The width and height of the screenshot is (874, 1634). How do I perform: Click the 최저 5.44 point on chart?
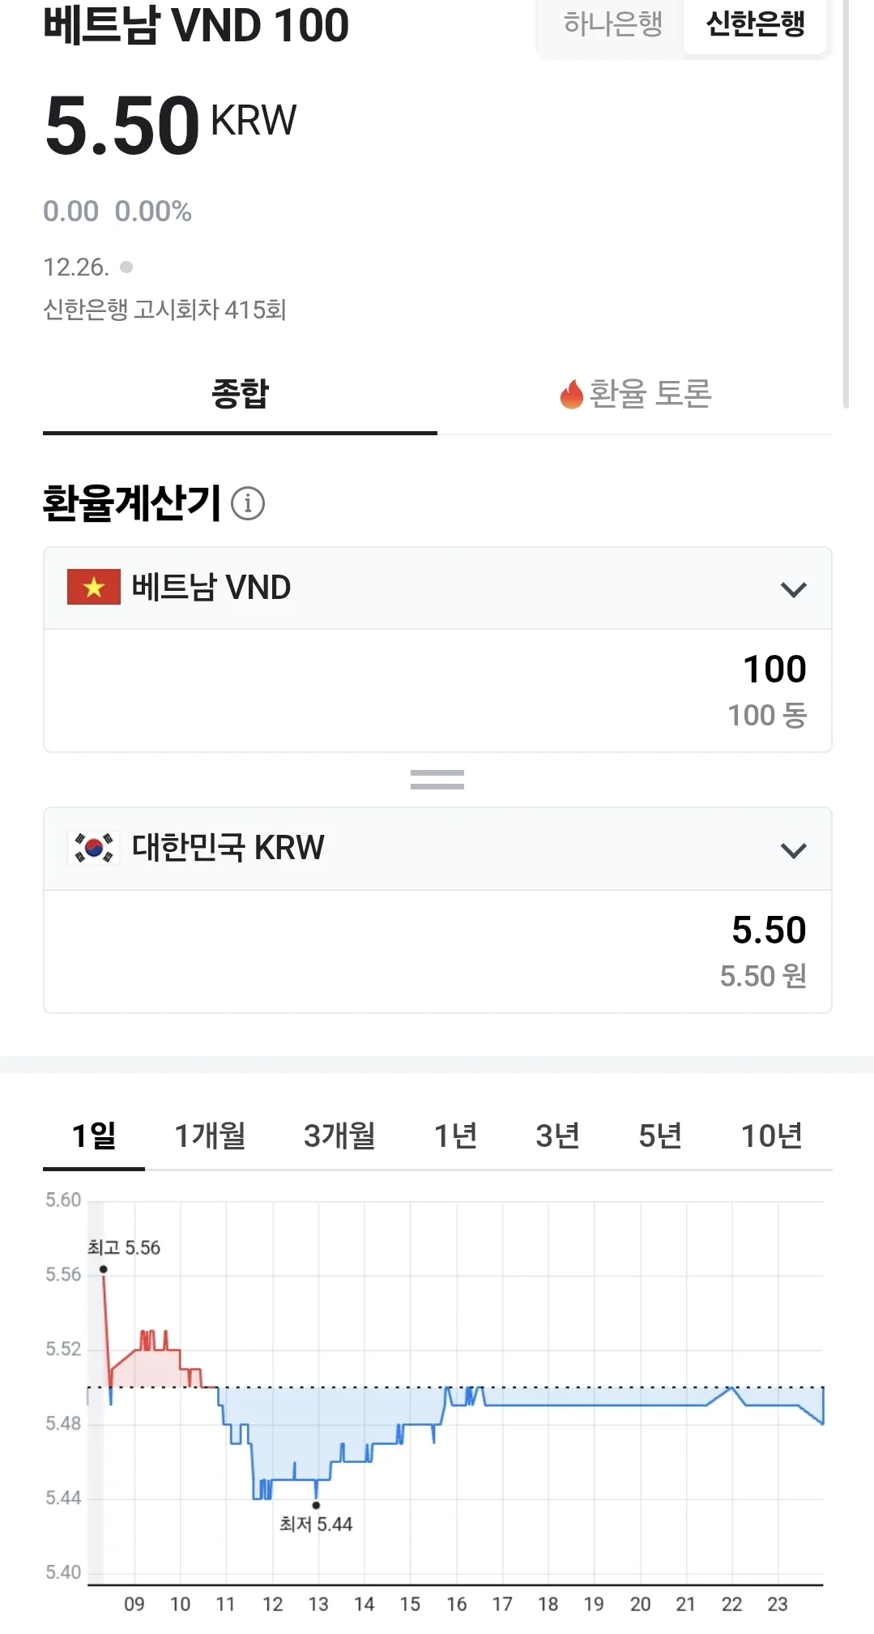pyautogui.click(x=316, y=1505)
